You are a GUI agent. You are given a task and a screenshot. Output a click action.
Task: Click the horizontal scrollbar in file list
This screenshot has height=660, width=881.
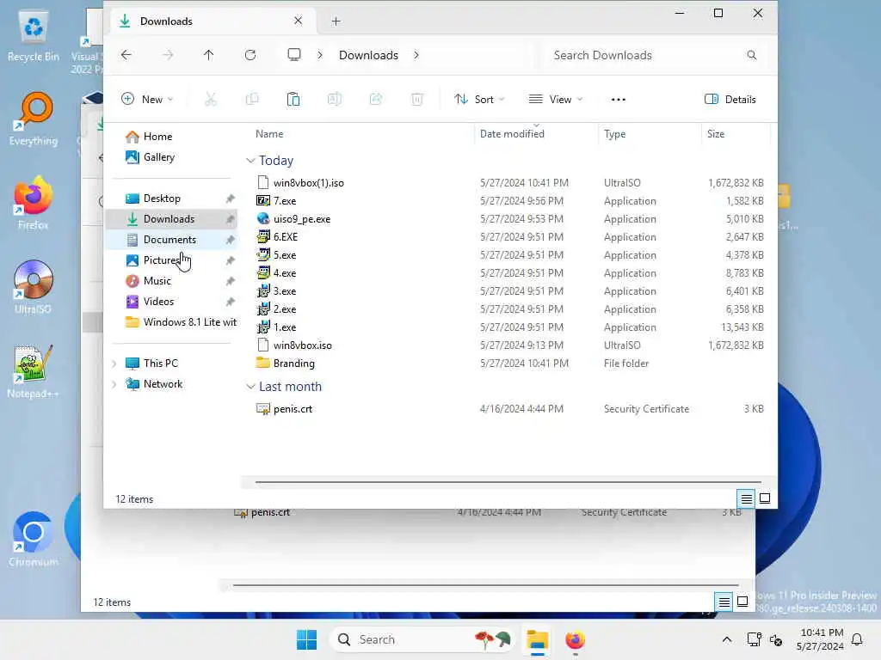pos(508,481)
